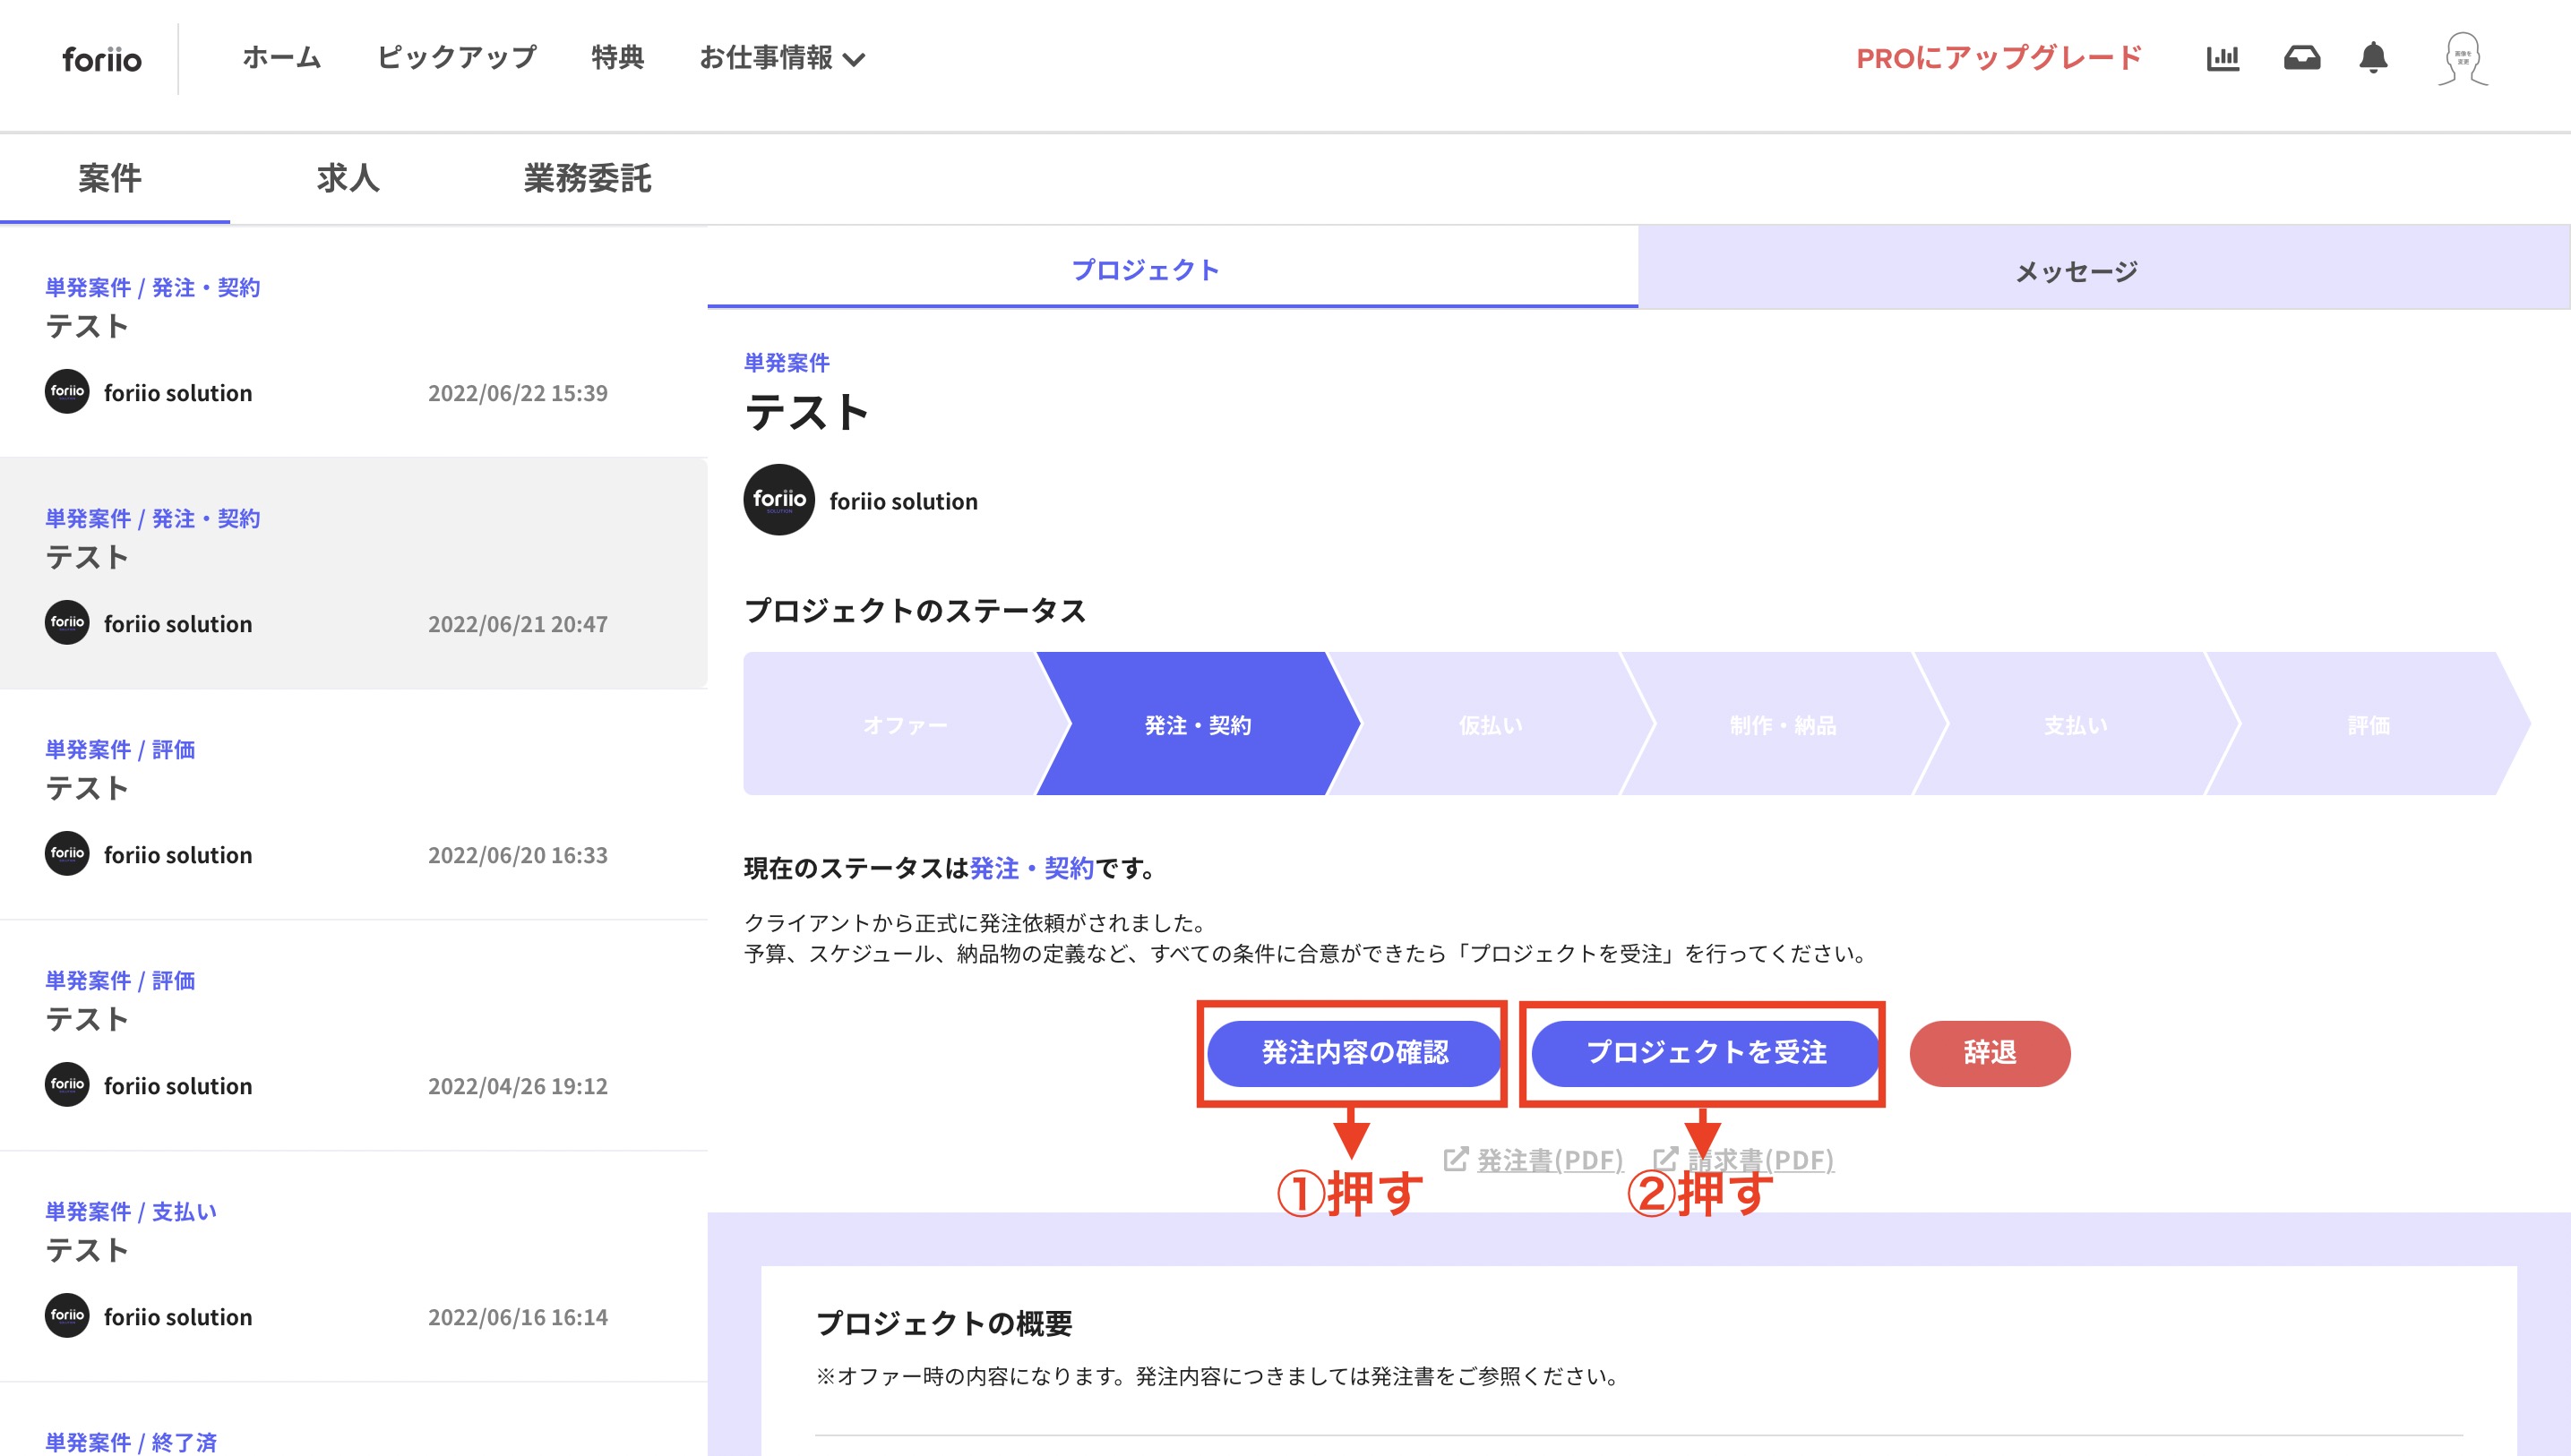The image size is (2571, 1456).
Task: Click foriio solution name in project header
Action: [x=903, y=501]
